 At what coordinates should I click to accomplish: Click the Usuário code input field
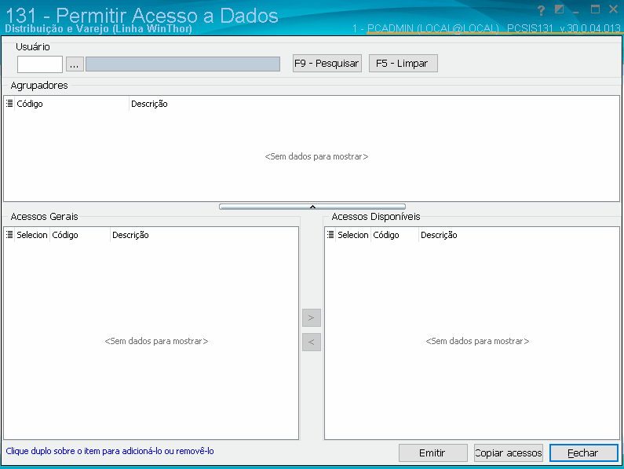[40, 64]
